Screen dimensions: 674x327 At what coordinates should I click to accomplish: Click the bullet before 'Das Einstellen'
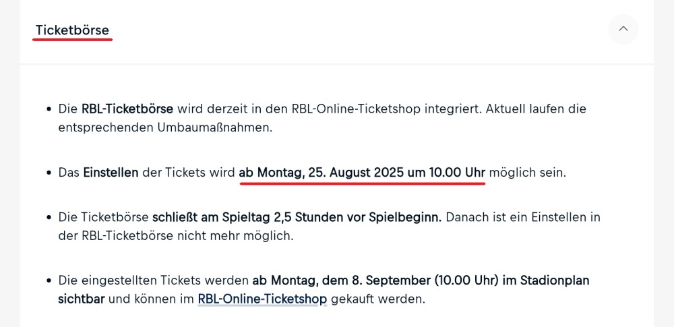coord(49,173)
